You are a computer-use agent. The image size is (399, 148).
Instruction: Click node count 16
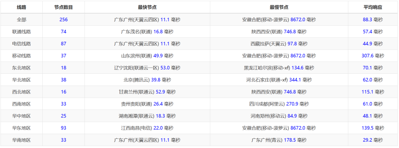pyautogui.click(x=63, y=92)
